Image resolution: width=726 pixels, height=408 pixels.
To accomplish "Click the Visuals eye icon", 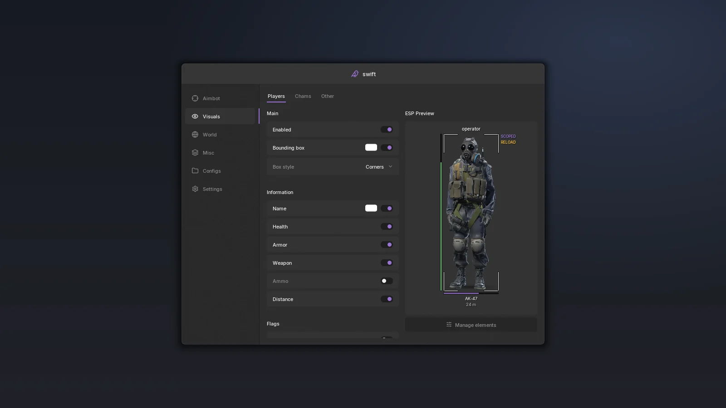I will [195, 117].
